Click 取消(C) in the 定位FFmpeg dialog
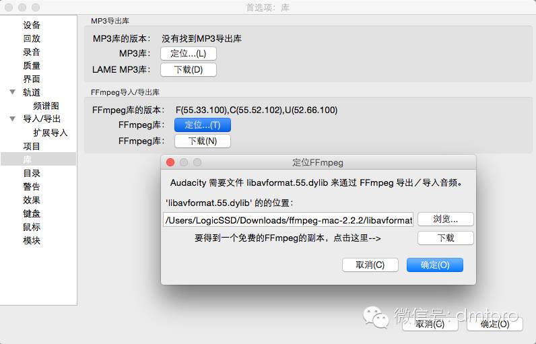The height and width of the screenshot is (344, 536). click(x=370, y=265)
